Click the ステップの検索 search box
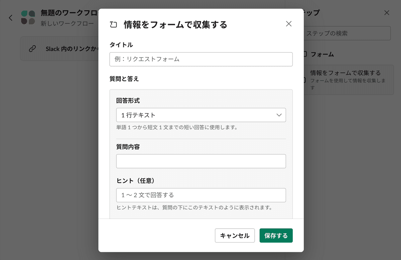401x260 pixels. coord(347,33)
